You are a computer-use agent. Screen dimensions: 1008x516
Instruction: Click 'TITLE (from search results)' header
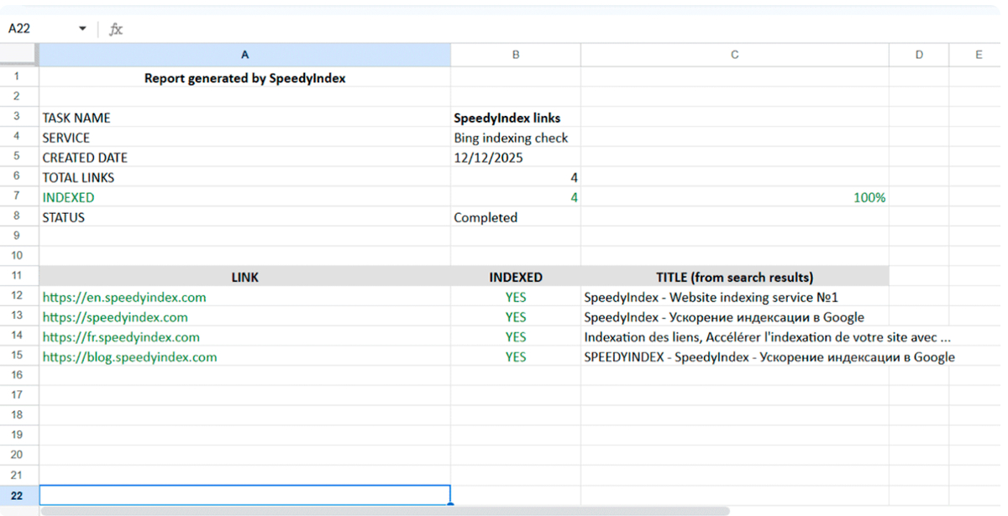tap(735, 277)
